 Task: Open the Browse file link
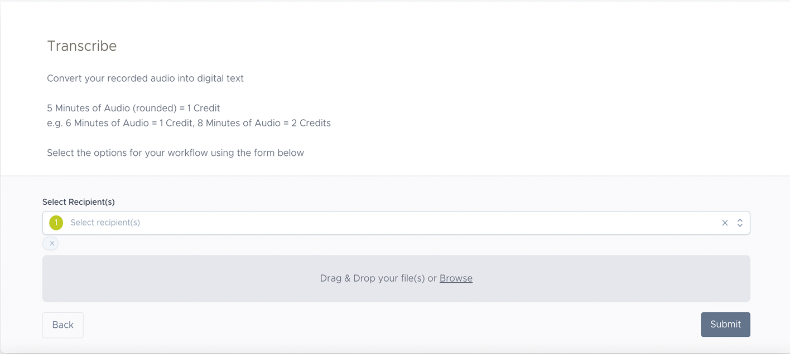(x=456, y=278)
